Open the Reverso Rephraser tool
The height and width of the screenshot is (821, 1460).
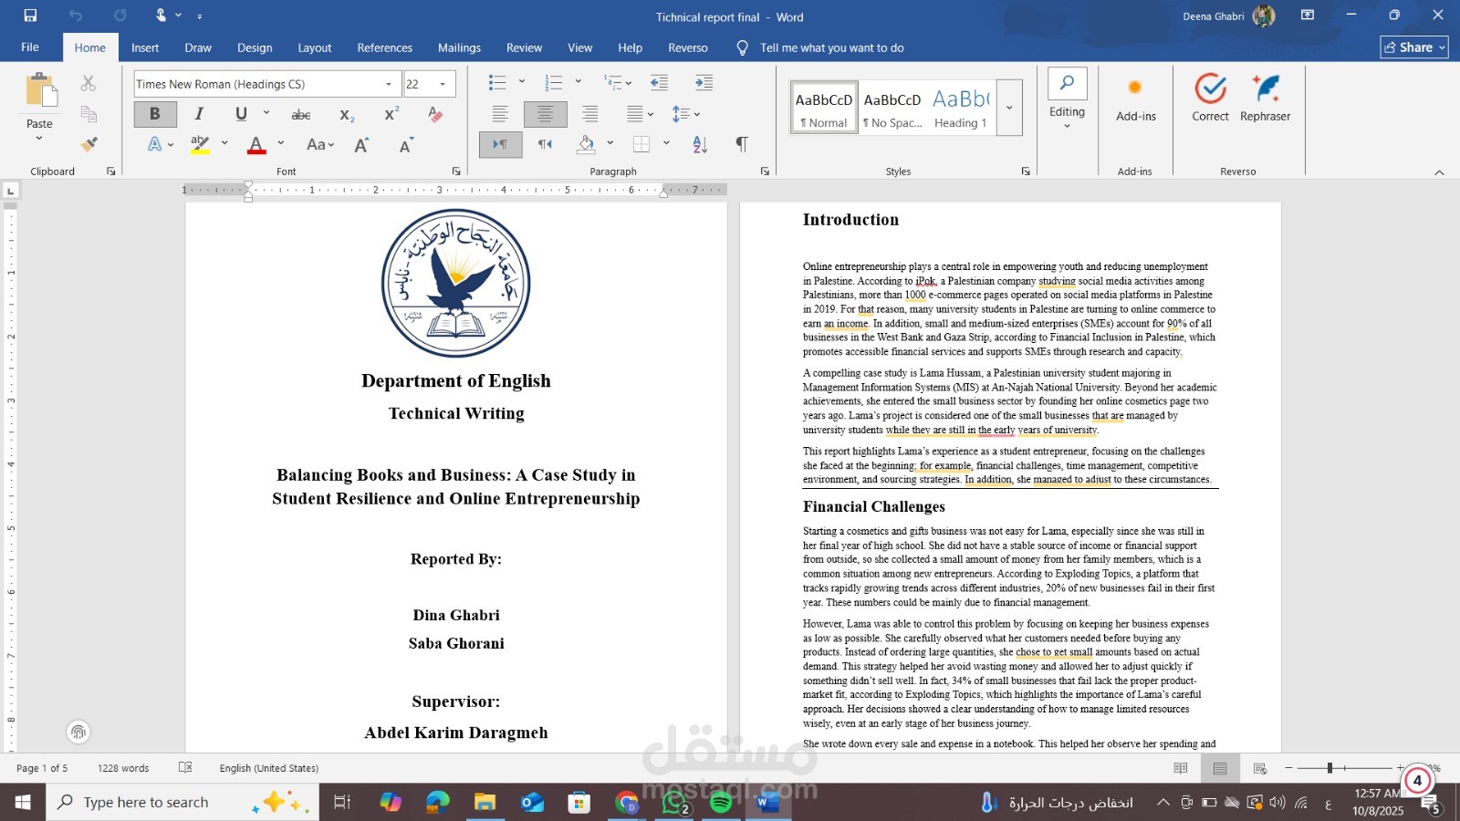[x=1265, y=98]
